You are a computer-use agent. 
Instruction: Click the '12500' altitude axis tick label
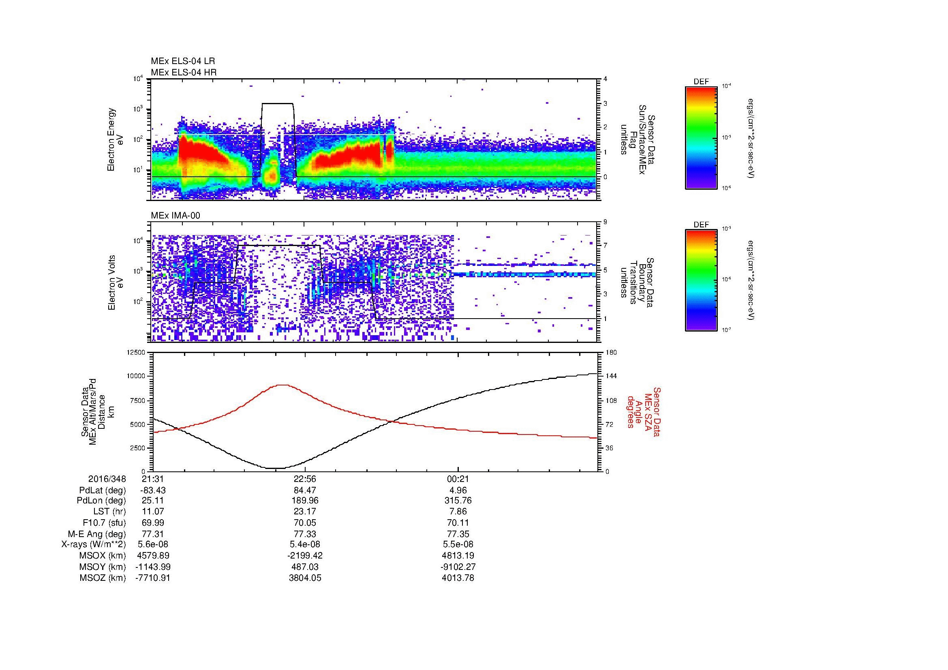click(x=136, y=353)
